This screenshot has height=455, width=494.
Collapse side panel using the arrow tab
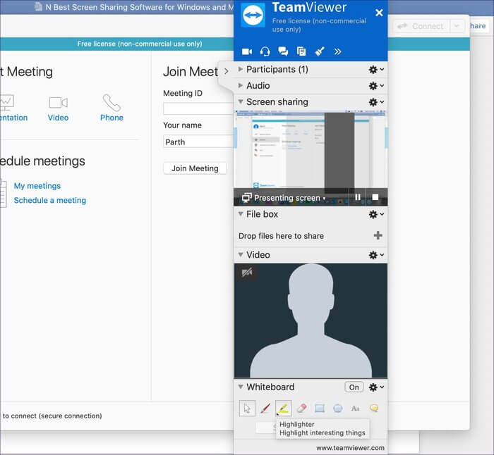226,71
